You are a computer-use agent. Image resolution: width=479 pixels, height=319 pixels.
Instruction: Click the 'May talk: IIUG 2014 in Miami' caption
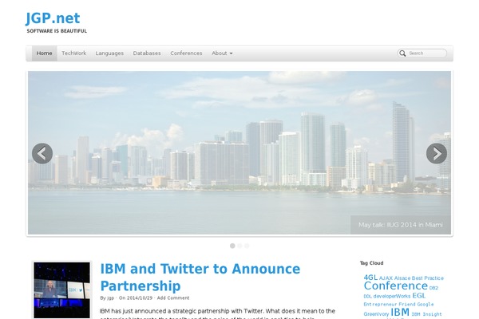click(401, 225)
